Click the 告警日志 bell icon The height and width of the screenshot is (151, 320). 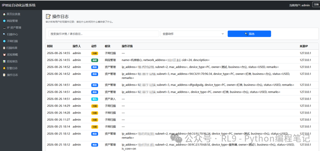(x=4, y=68)
